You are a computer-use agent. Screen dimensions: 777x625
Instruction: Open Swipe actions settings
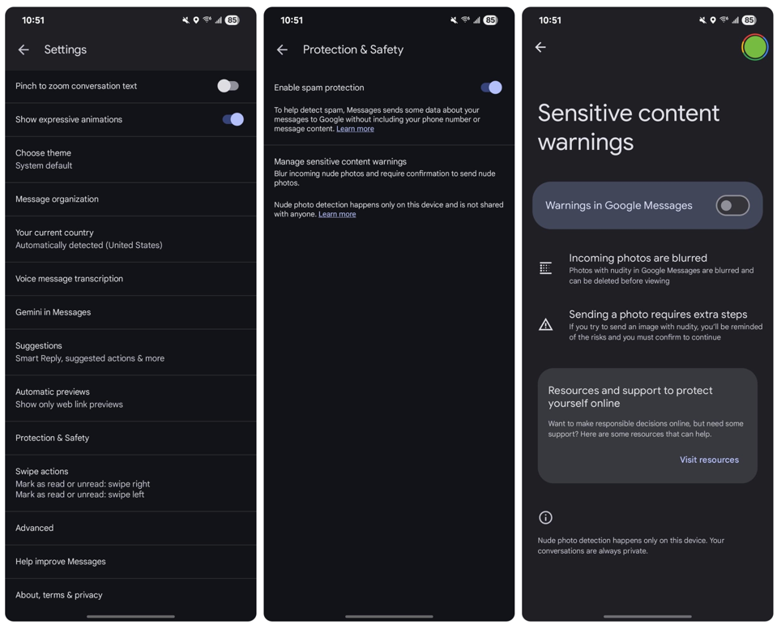click(x=130, y=483)
